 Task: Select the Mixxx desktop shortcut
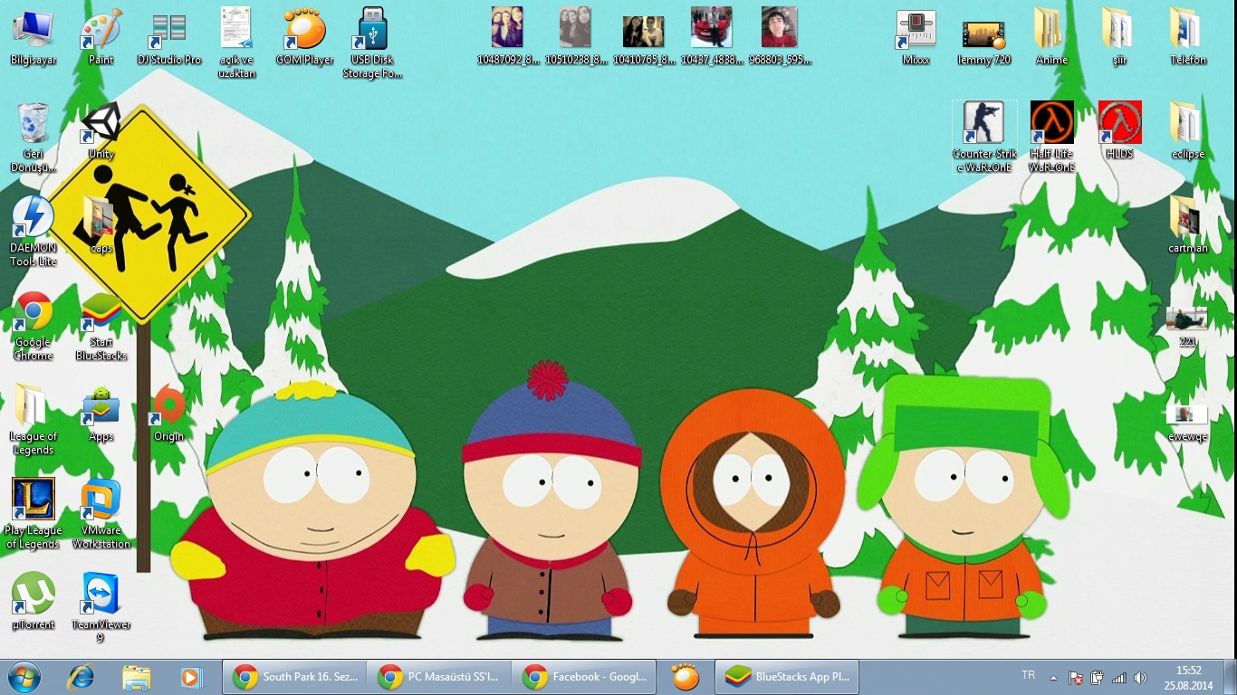(916, 37)
